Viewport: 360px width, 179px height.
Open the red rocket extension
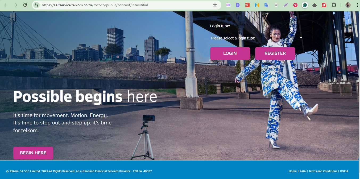tap(324, 5)
